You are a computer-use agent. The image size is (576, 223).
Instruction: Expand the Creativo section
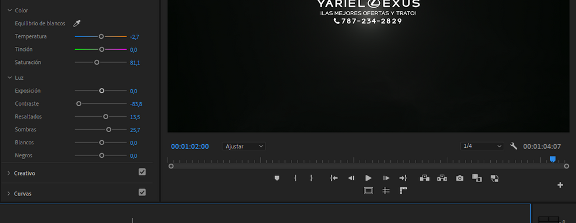[x=8, y=173]
